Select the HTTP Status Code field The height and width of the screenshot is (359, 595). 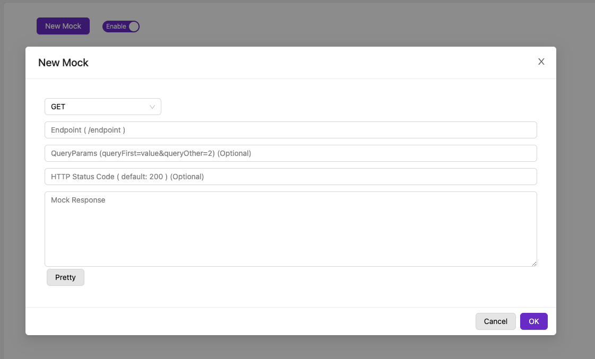(x=291, y=177)
